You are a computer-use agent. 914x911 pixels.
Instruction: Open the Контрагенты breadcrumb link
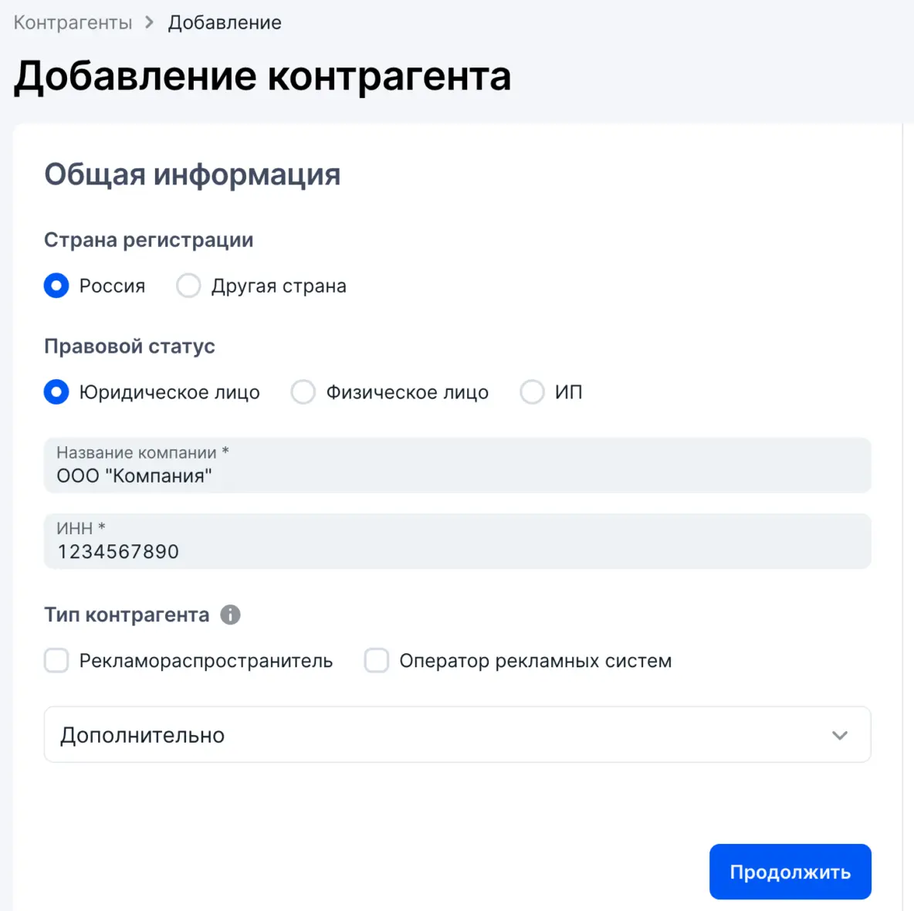(73, 22)
